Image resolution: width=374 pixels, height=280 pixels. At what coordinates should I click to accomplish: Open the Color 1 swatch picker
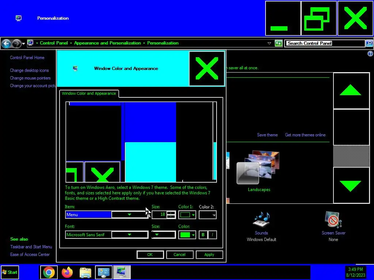187,215
